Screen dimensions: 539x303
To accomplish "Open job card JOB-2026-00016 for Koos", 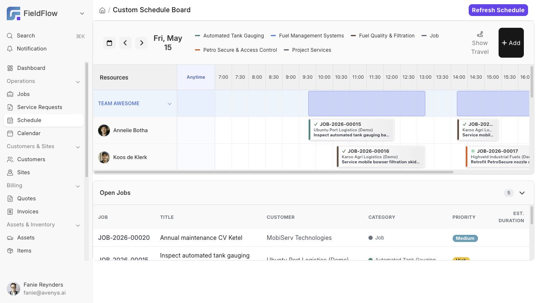I will tap(381, 157).
